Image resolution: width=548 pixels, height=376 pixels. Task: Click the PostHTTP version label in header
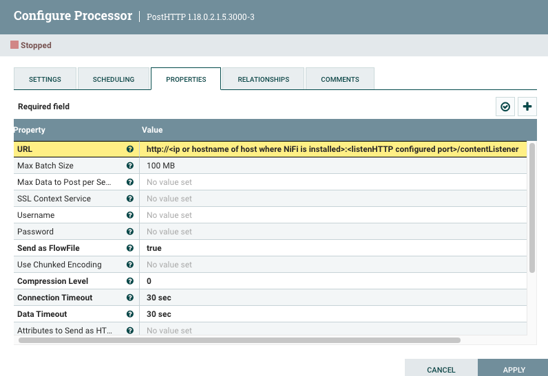pos(200,16)
